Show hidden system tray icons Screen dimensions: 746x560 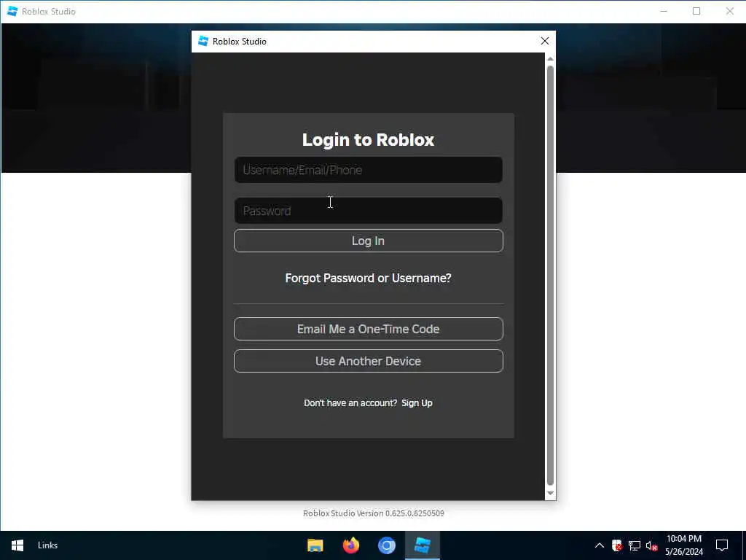[600, 545]
